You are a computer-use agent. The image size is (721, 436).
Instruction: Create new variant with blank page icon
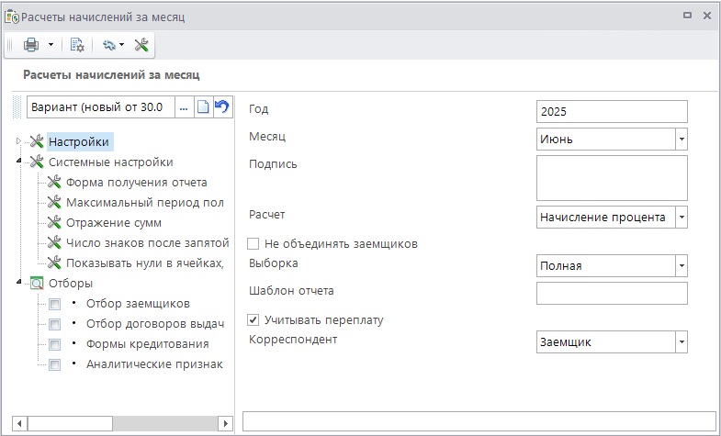coord(203,107)
